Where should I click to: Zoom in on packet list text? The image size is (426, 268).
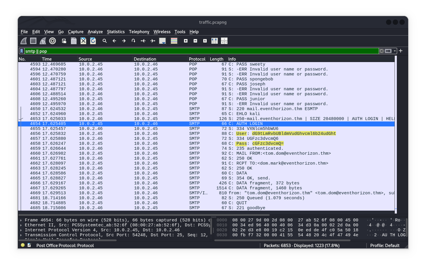186,41
